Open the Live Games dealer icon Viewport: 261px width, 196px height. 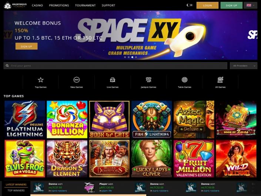pos(113,80)
